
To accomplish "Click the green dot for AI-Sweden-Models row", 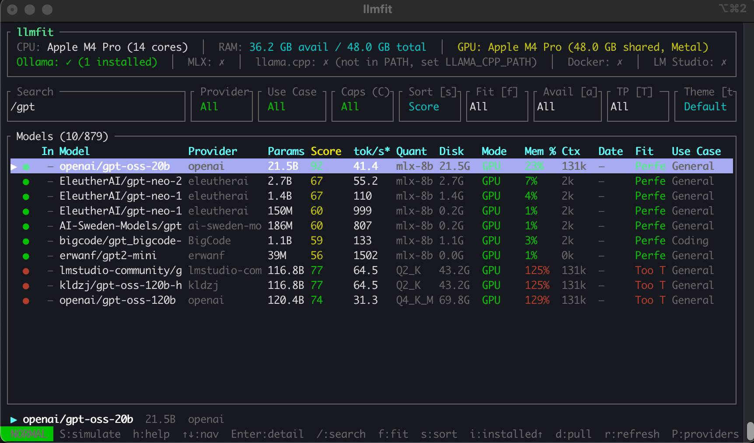I will (x=26, y=226).
